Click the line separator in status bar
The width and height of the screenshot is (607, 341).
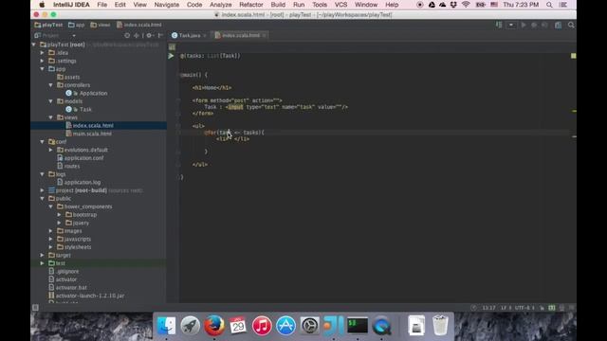(x=506, y=308)
